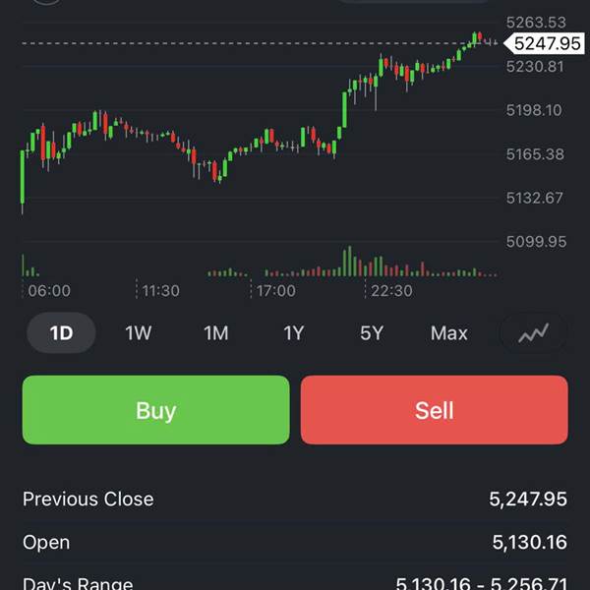The image size is (590, 590).
Task: Click the 22:30 time axis marker
Action: 391,291
